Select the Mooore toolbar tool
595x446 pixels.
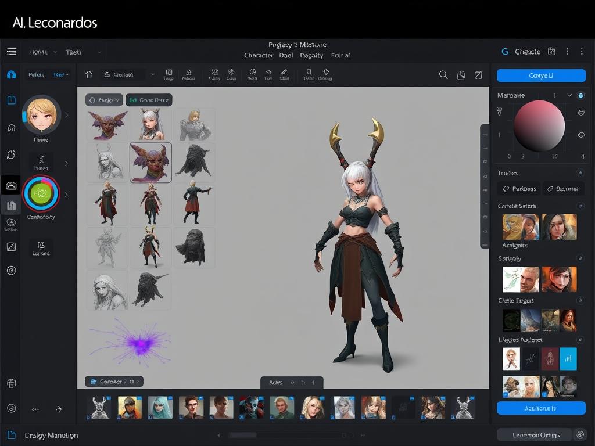(189, 74)
